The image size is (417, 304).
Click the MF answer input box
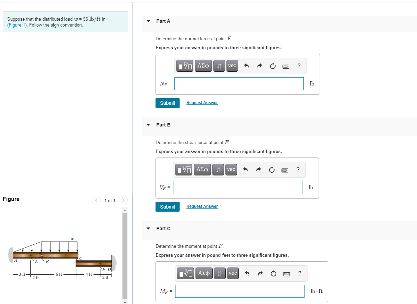click(239, 291)
